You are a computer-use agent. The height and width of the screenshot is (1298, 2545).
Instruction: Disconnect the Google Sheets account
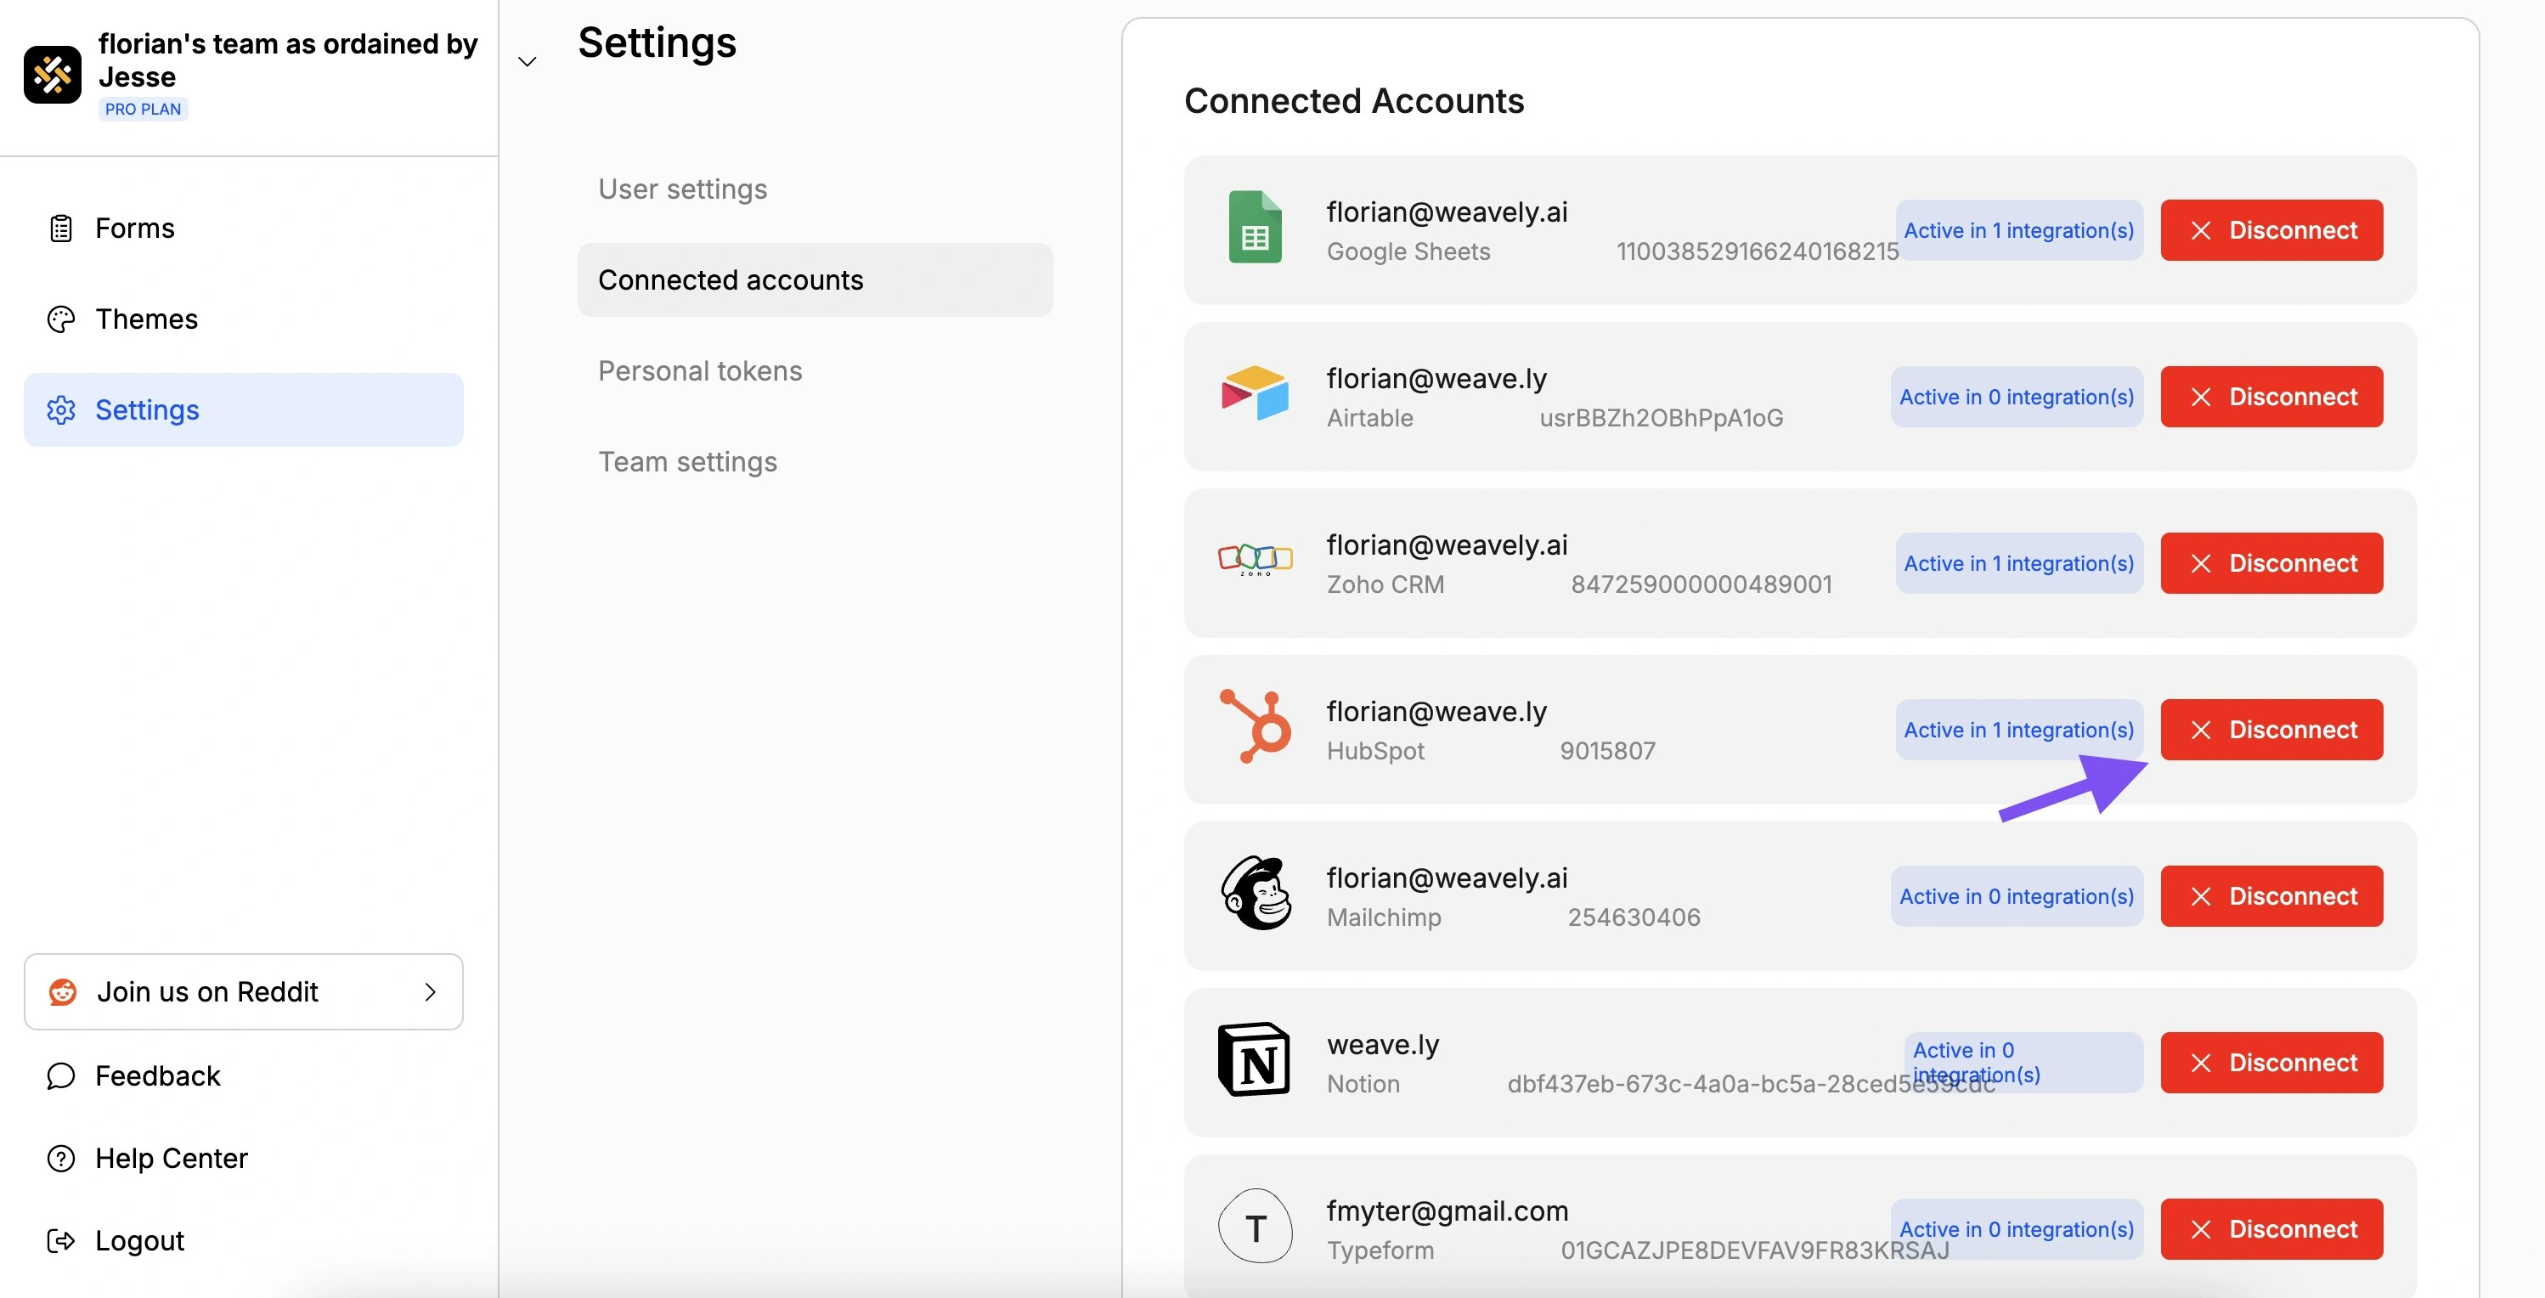pos(2271,229)
